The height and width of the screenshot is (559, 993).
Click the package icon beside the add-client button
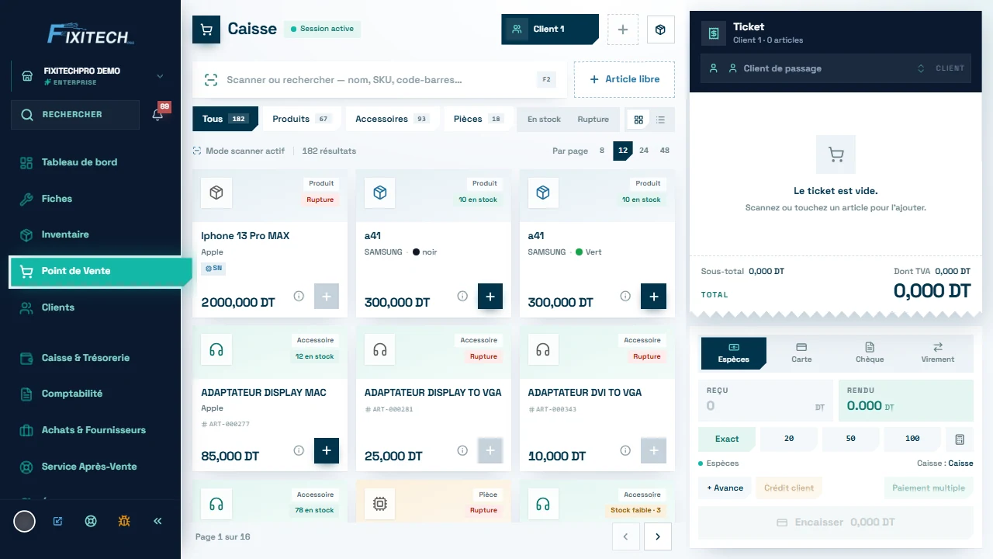[660, 30]
